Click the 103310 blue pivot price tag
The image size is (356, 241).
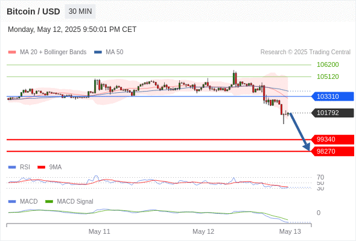pyautogui.click(x=332, y=96)
